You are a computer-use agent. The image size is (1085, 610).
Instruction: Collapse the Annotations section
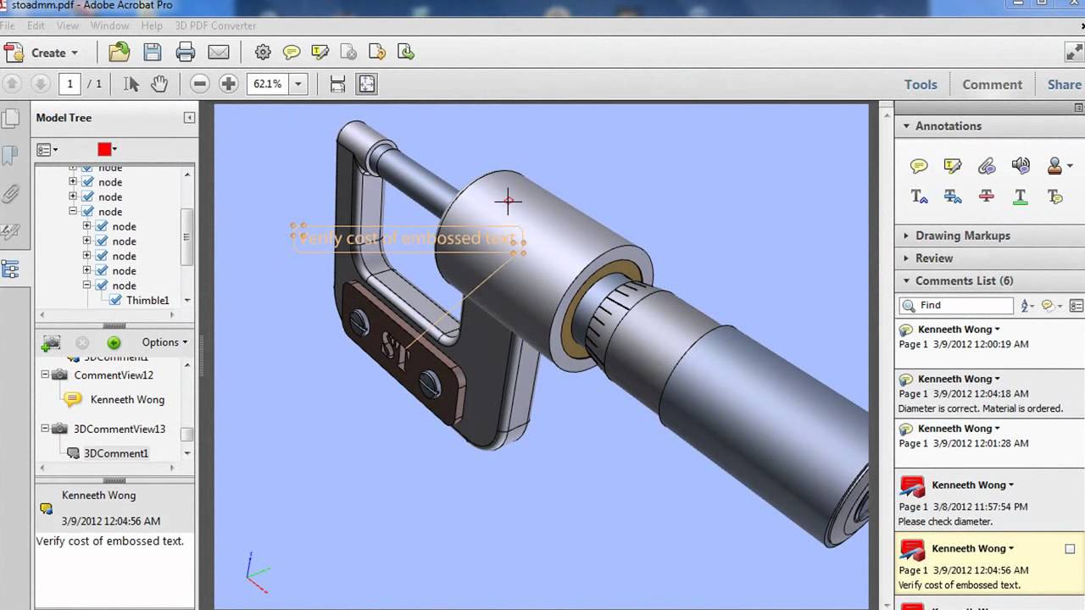pos(906,126)
